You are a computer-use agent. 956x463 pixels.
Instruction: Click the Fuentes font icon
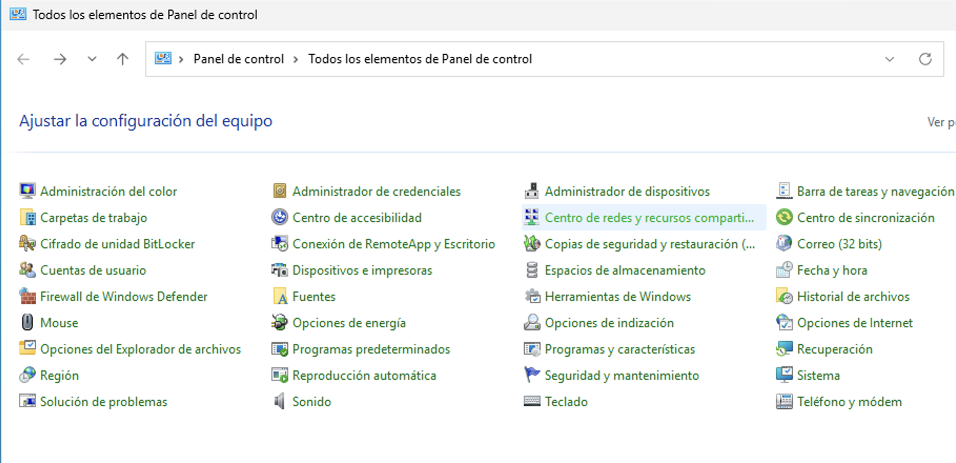point(280,296)
